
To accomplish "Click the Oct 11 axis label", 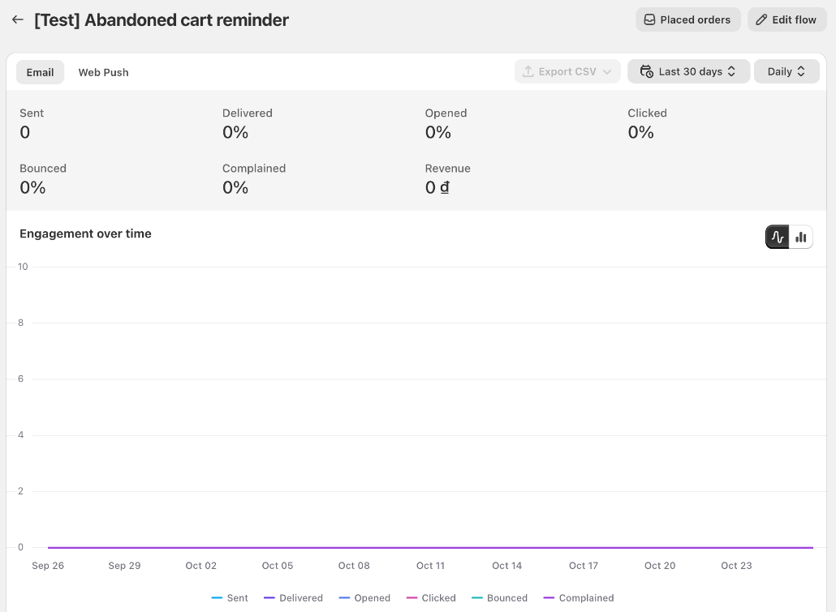I will pyautogui.click(x=430, y=566).
